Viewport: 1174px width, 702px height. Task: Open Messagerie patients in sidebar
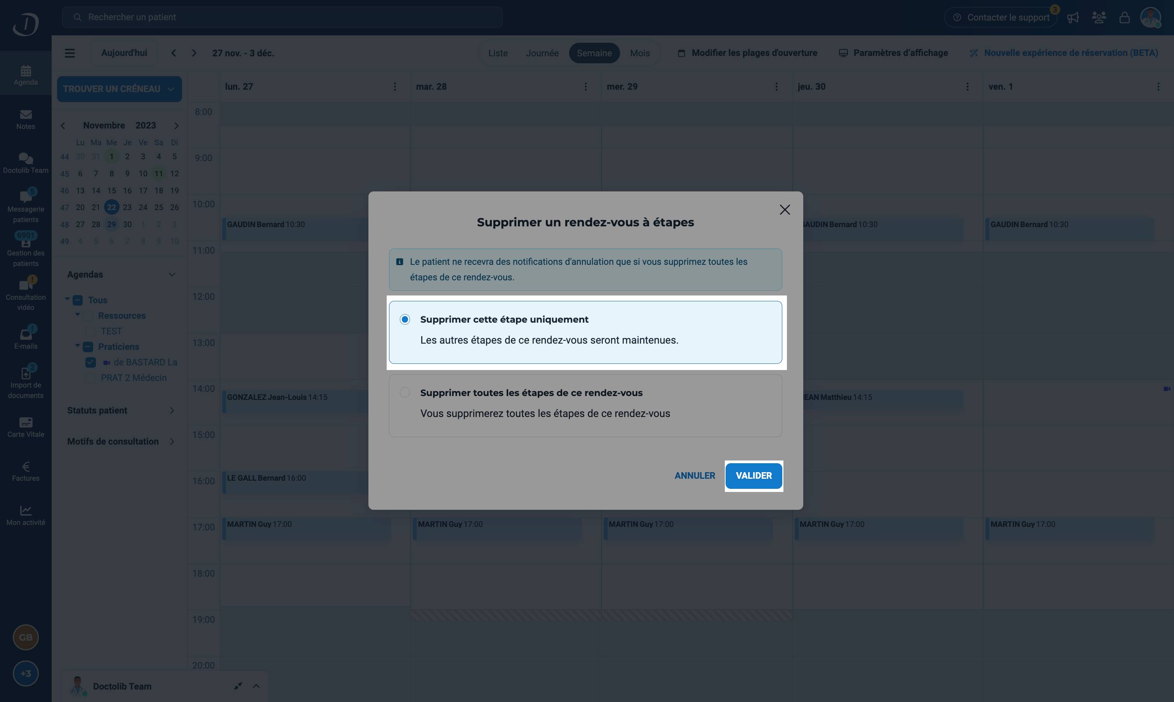[26, 206]
